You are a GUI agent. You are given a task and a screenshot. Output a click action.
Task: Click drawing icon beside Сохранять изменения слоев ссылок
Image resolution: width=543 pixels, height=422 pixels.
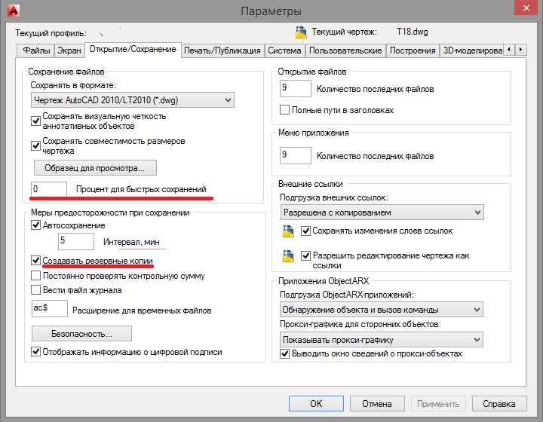coord(288,231)
